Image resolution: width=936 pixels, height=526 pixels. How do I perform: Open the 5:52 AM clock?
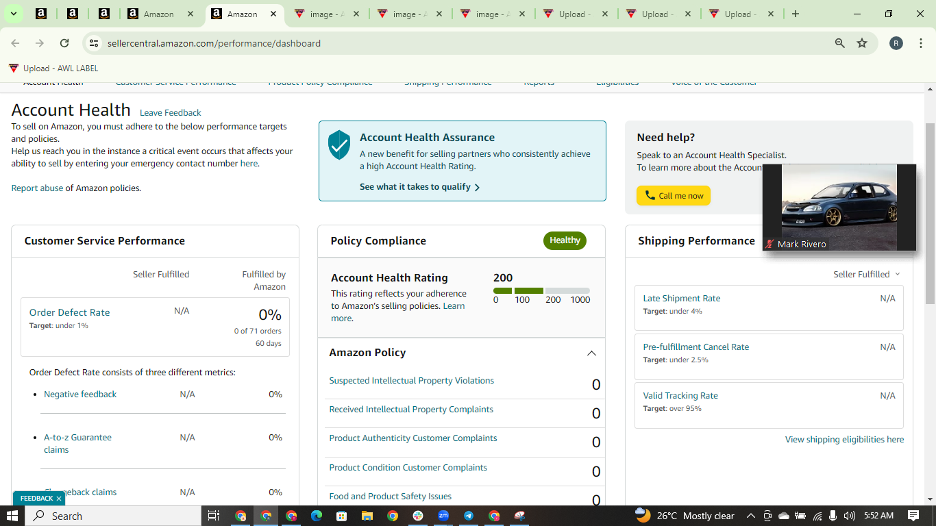click(x=879, y=516)
